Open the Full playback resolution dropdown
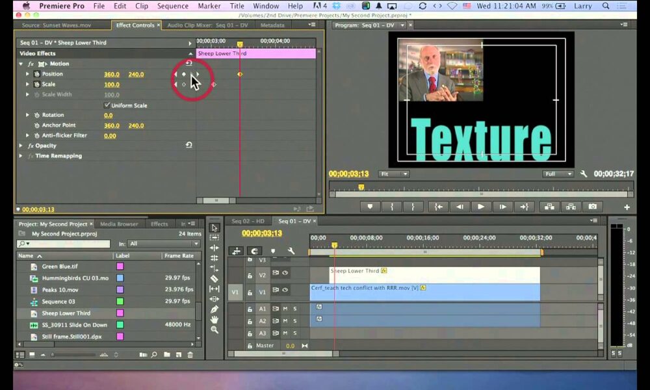 [558, 174]
